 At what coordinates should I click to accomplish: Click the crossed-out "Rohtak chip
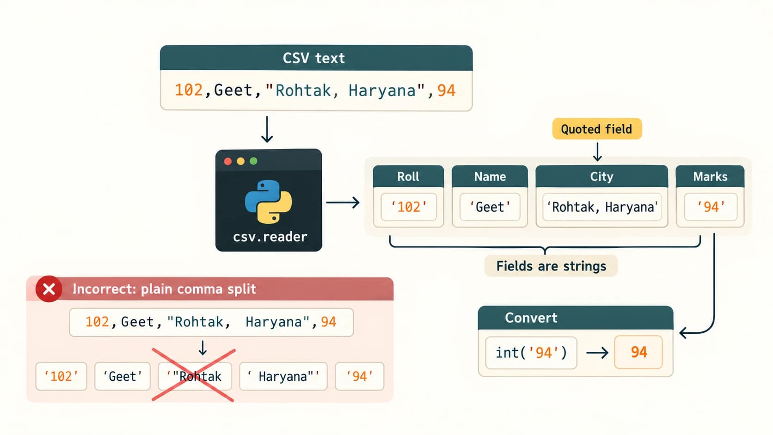click(194, 376)
